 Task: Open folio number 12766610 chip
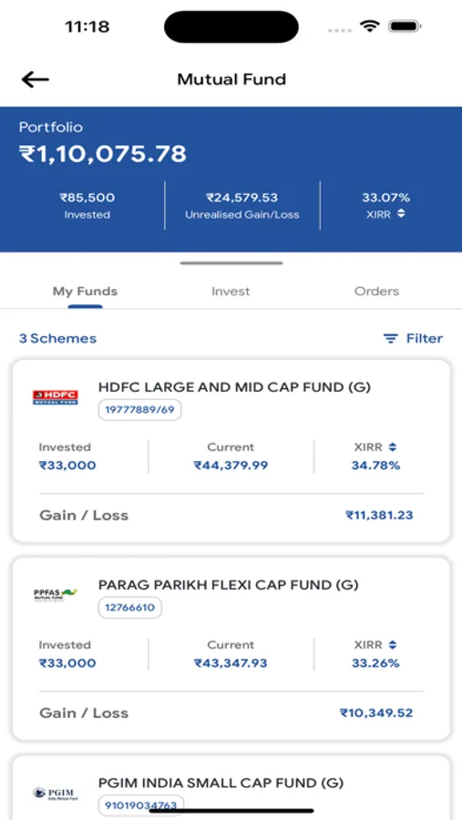pos(129,608)
